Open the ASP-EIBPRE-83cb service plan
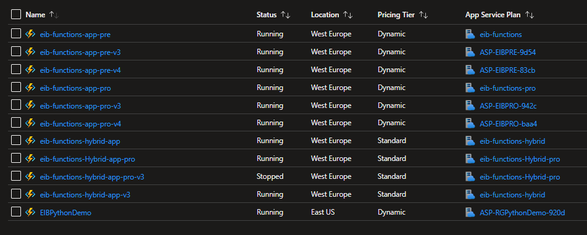Screen dimensions: 587x235 point(507,70)
